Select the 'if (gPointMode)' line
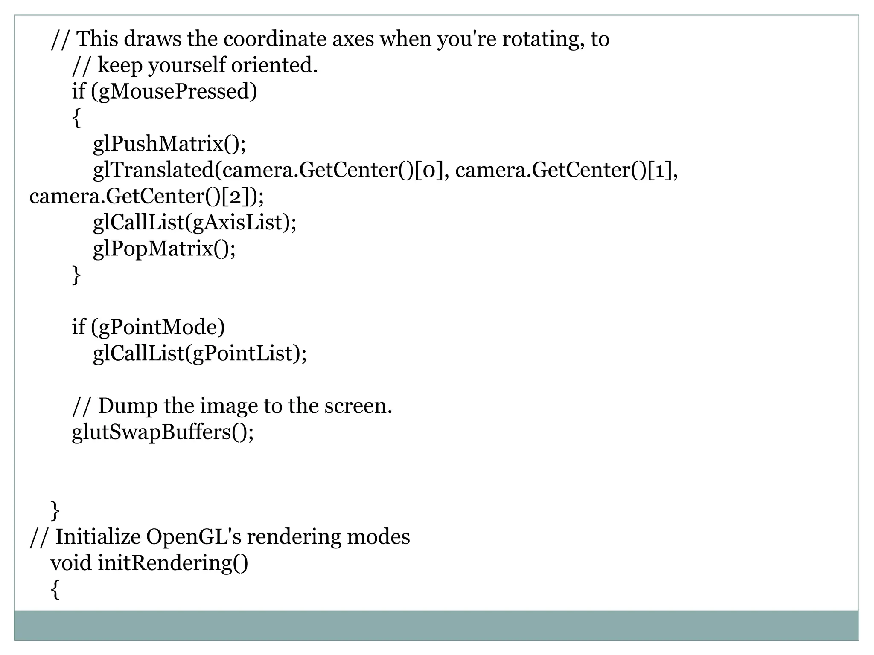The height and width of the screenshot is (655, 874). pyautogui.click(x=148, y=327)
